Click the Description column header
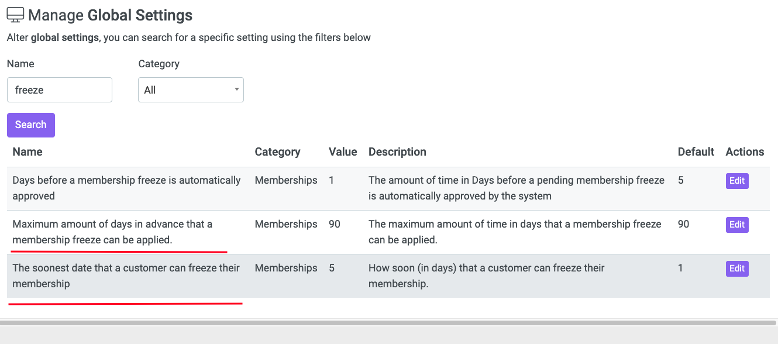Image resolution: width=778 pixels, height=344 pixels. coord(397,152)
